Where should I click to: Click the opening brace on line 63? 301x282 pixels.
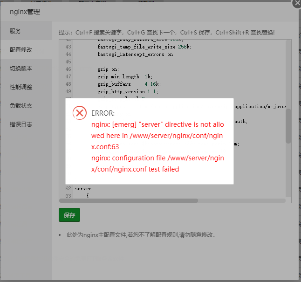88,196
